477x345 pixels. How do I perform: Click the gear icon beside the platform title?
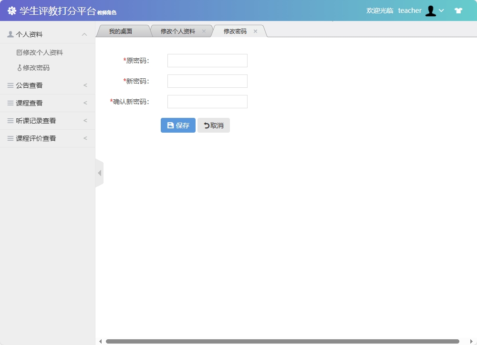pos(11,10)
